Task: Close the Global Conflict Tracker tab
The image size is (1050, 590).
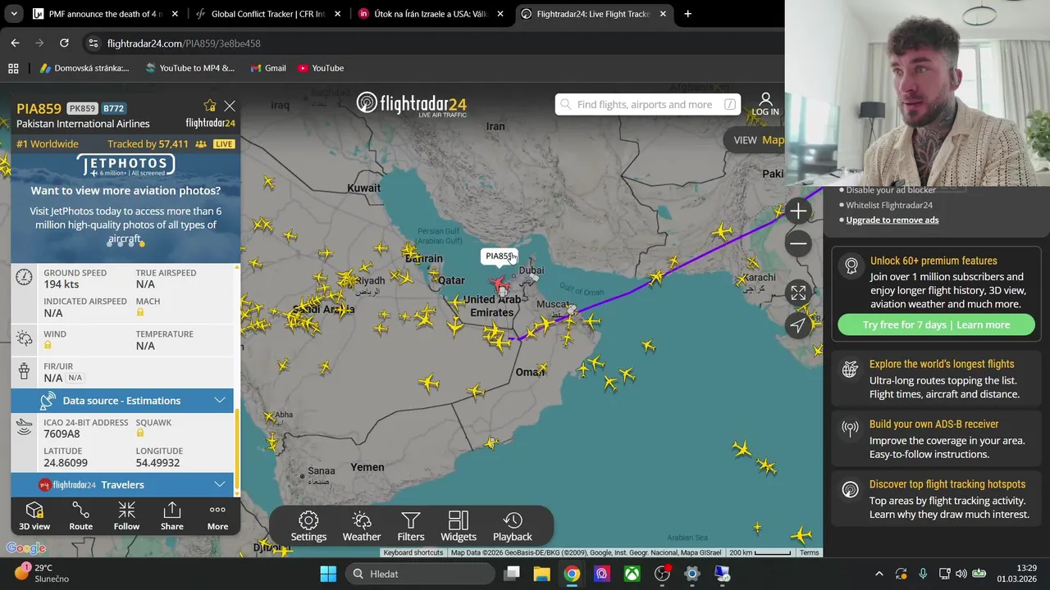Action: (337, 14)
